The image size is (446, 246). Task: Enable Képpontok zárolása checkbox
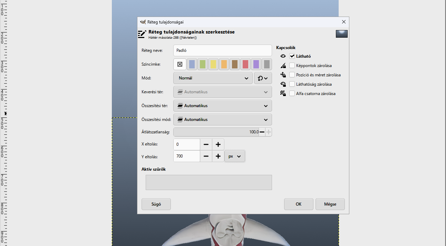pos(292,65)
